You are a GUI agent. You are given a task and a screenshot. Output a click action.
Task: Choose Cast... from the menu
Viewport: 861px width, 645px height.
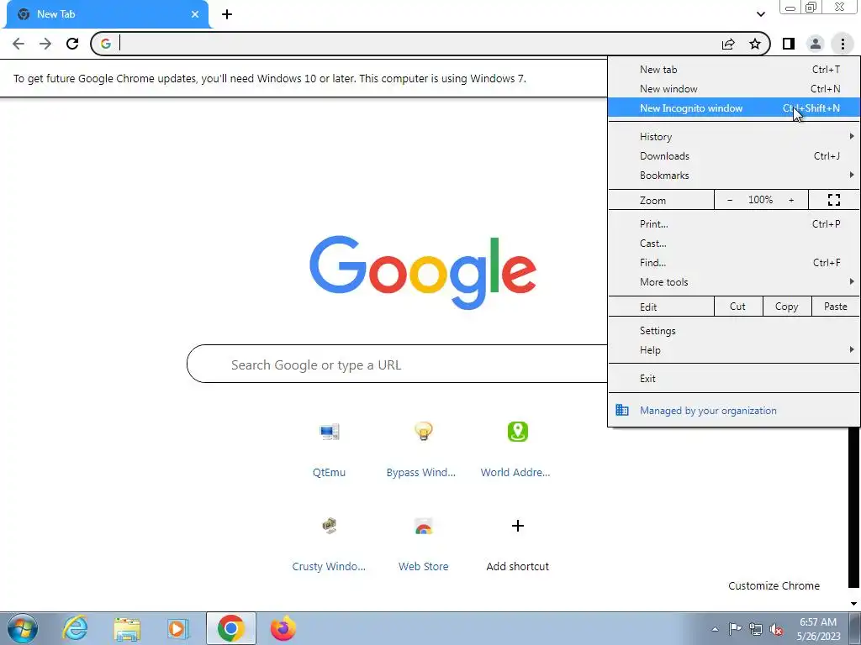[733, 244]
